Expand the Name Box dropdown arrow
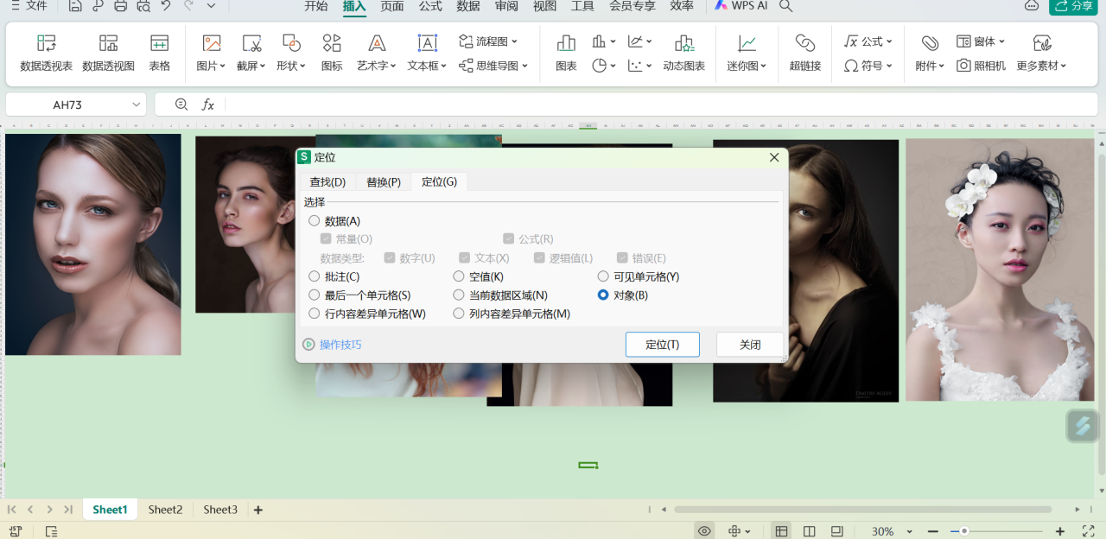This screenshot has height=539, width=1106. [x=136, y=105]
